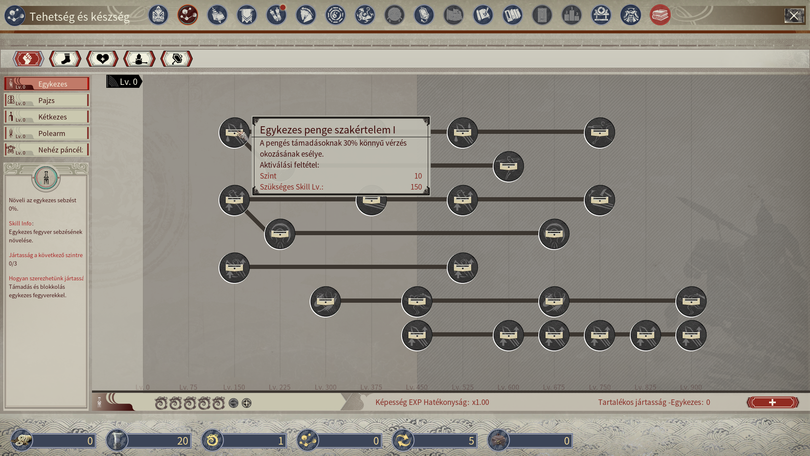
Task: Switch to the hammer crafting category tab
Action: point(176,59)
